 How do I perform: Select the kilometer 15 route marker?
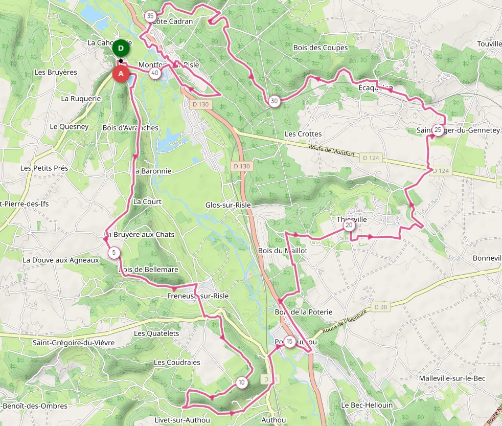click(289, 342)
